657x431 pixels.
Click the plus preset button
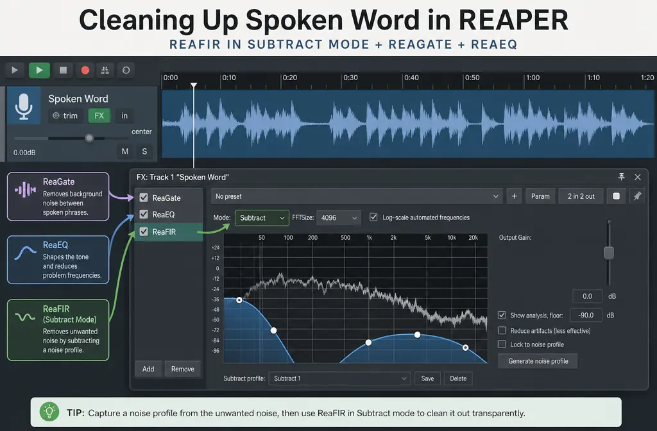514,196
